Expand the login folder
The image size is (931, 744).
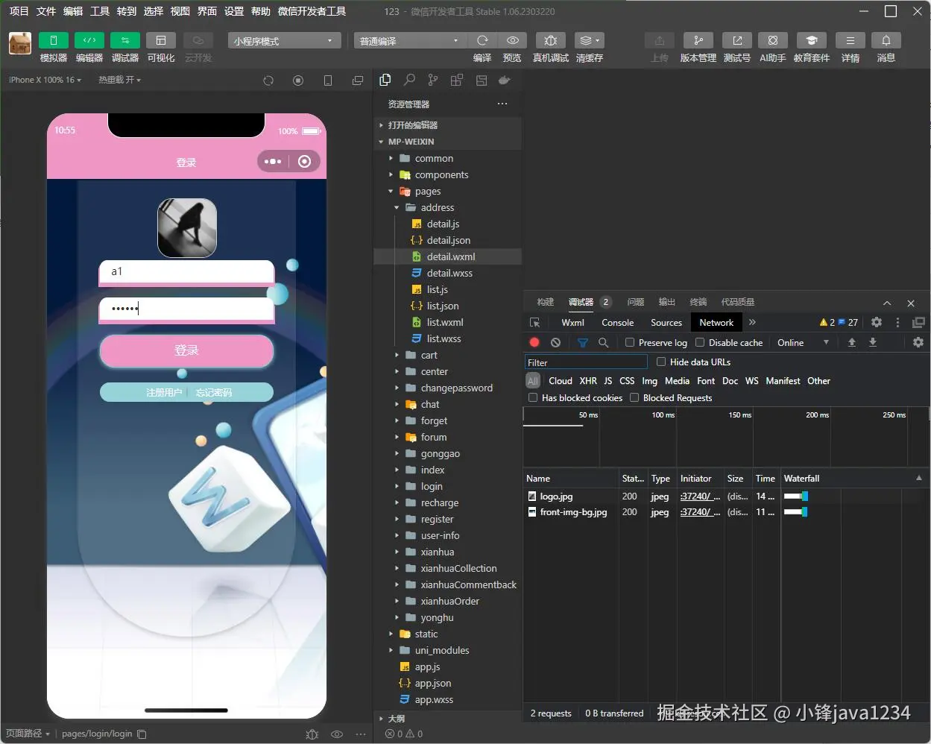(432, 486)
